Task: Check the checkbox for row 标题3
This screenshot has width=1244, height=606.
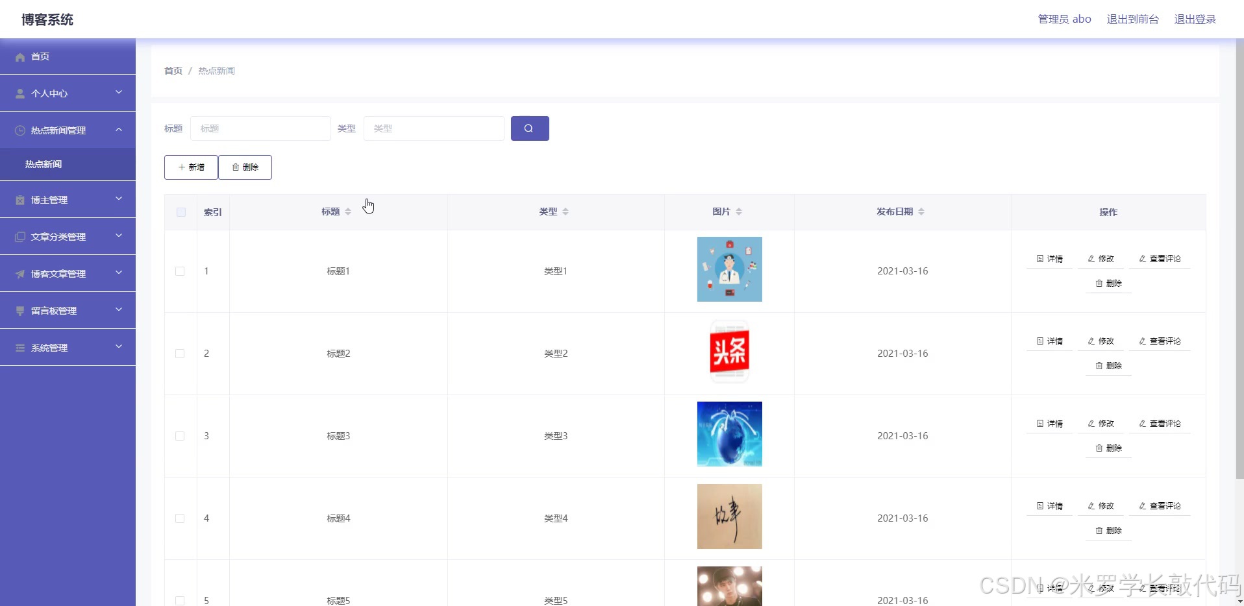Action: (x=180, y=435)
